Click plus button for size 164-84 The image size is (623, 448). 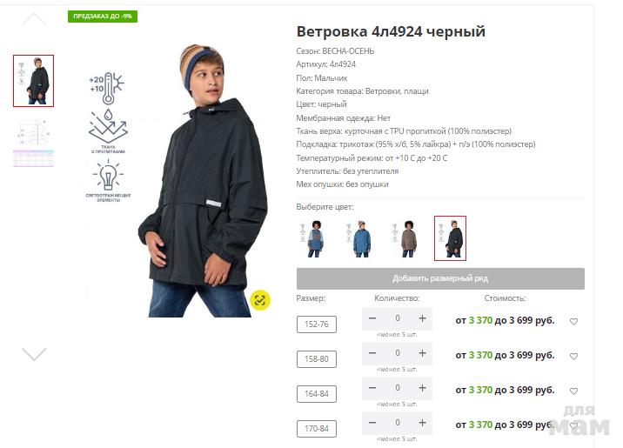click(422, 388)
